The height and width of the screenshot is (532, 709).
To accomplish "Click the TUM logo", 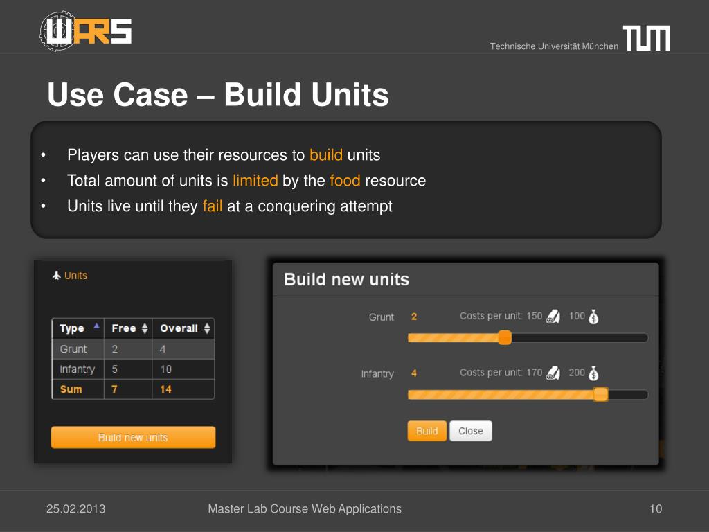I will tap(647, 37).
